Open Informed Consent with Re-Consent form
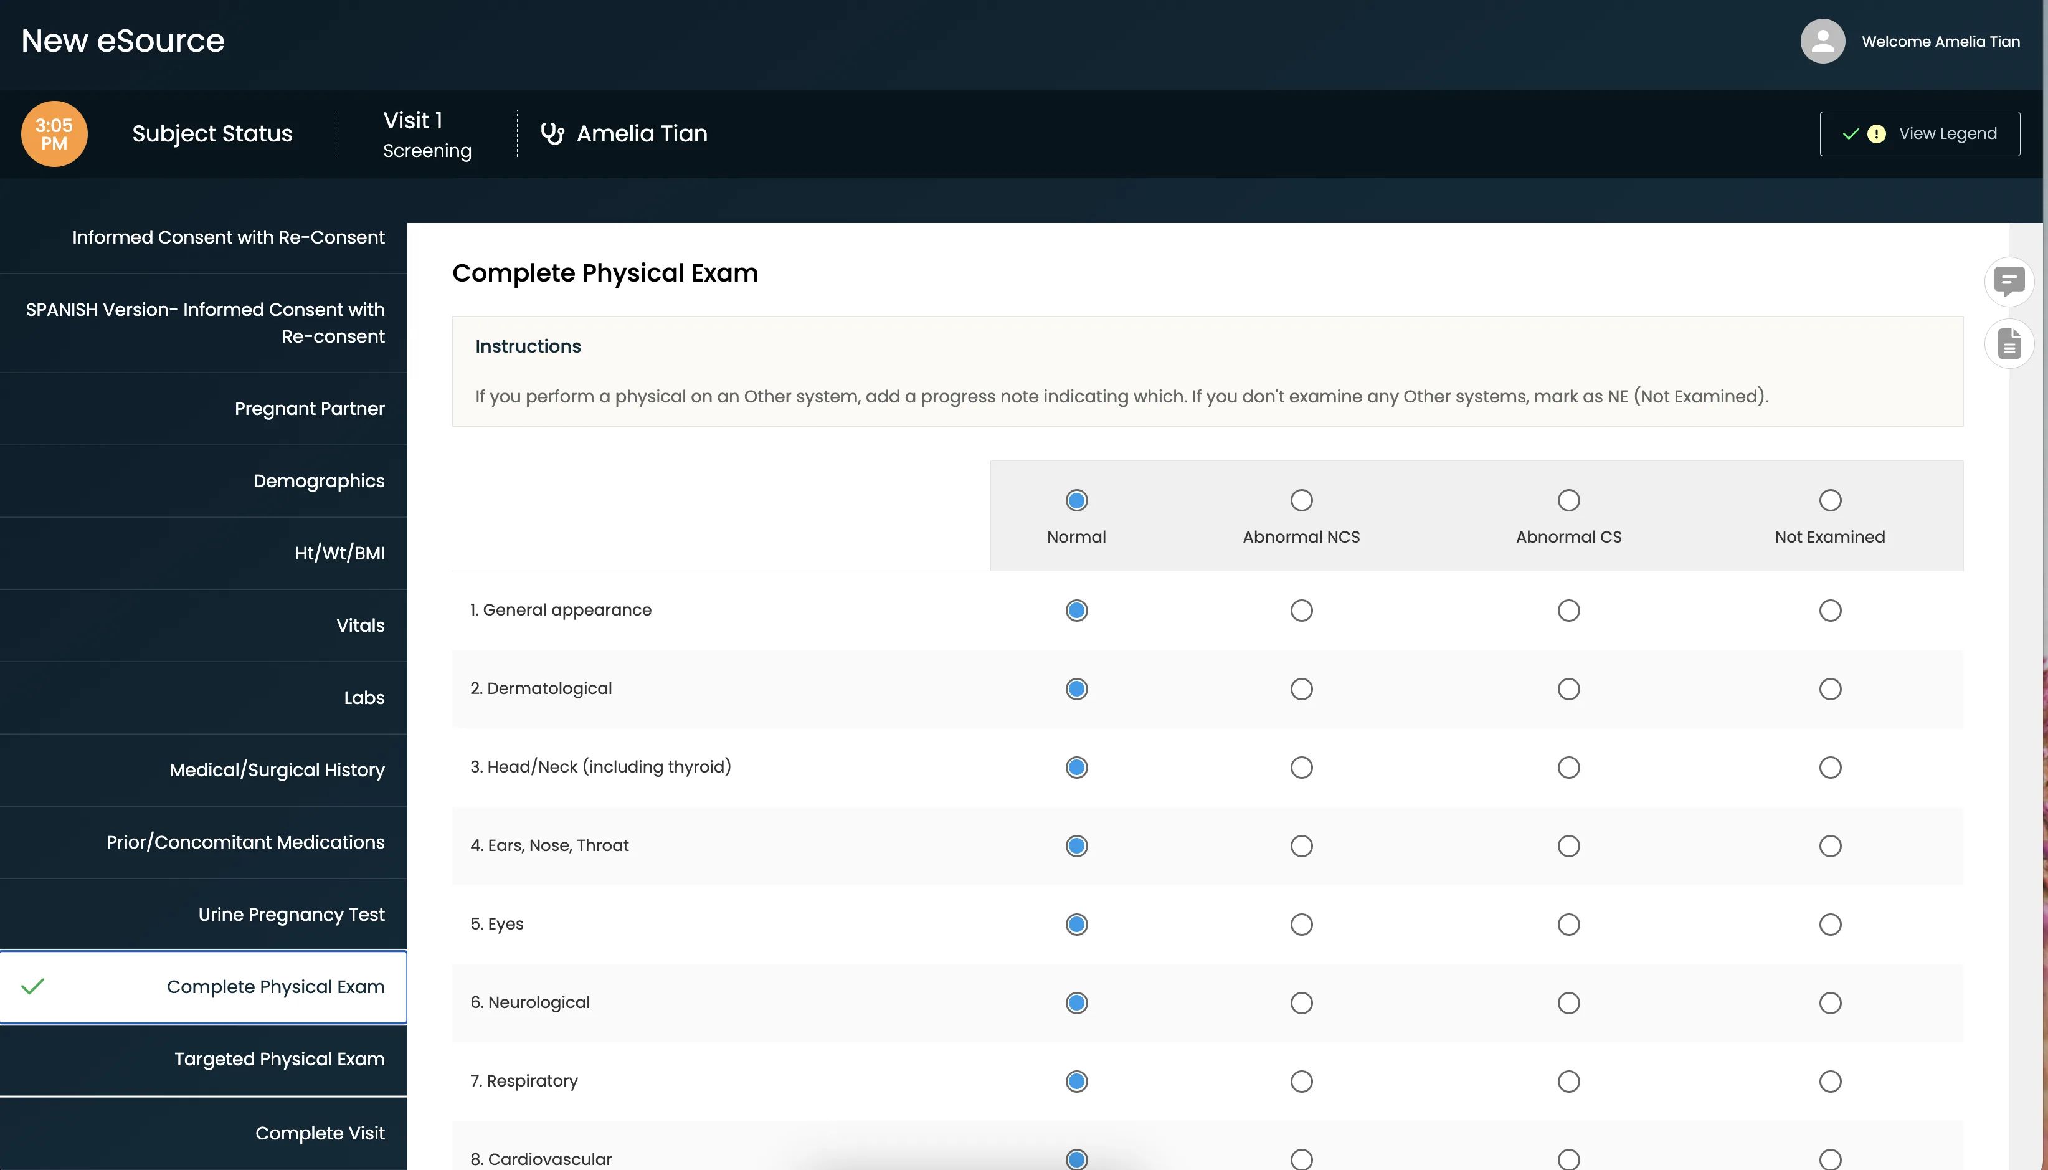2048x1170 pixels. click(x=203, y=237)
